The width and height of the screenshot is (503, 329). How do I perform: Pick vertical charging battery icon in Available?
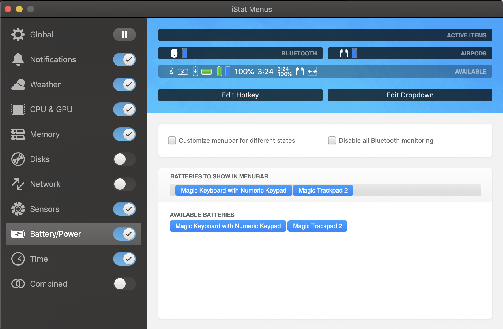(x=195, y=71)
